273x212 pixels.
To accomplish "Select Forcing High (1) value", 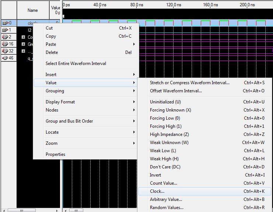I will point(166,126).
